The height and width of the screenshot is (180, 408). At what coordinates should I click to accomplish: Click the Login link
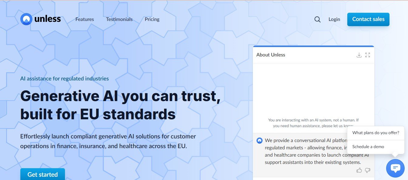pos(334,19)
